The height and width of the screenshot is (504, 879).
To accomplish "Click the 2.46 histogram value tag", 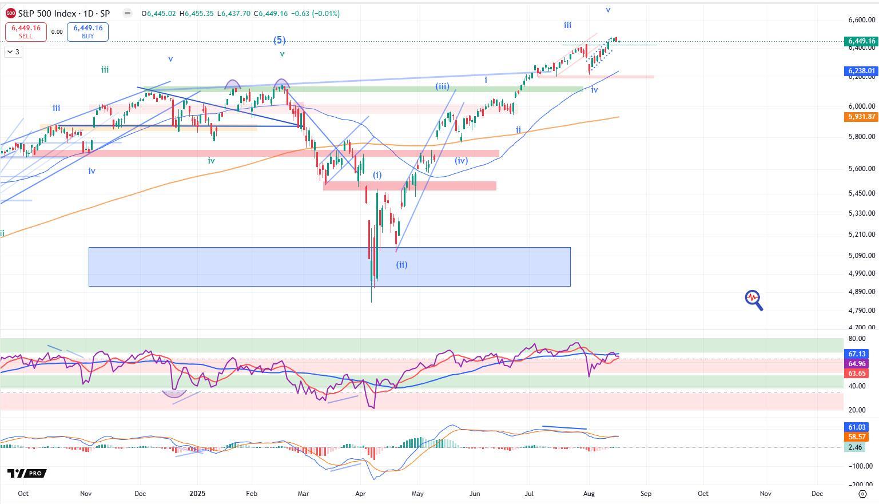I will tap(856, 447).
